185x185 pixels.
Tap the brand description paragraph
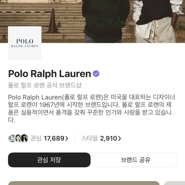91,109
